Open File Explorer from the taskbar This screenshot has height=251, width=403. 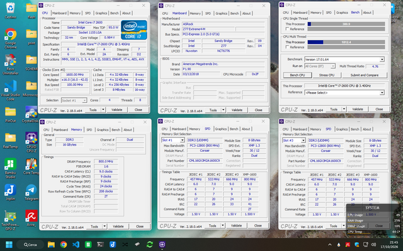(51, 245)
